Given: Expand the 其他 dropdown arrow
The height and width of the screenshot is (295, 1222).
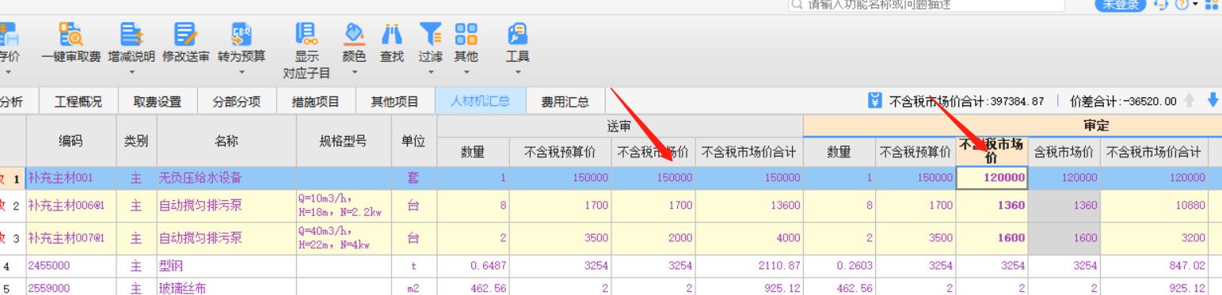Looking at the screenshot, I should click(466, 73).
